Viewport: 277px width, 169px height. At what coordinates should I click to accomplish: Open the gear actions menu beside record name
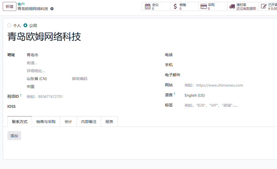pos(52,9)
